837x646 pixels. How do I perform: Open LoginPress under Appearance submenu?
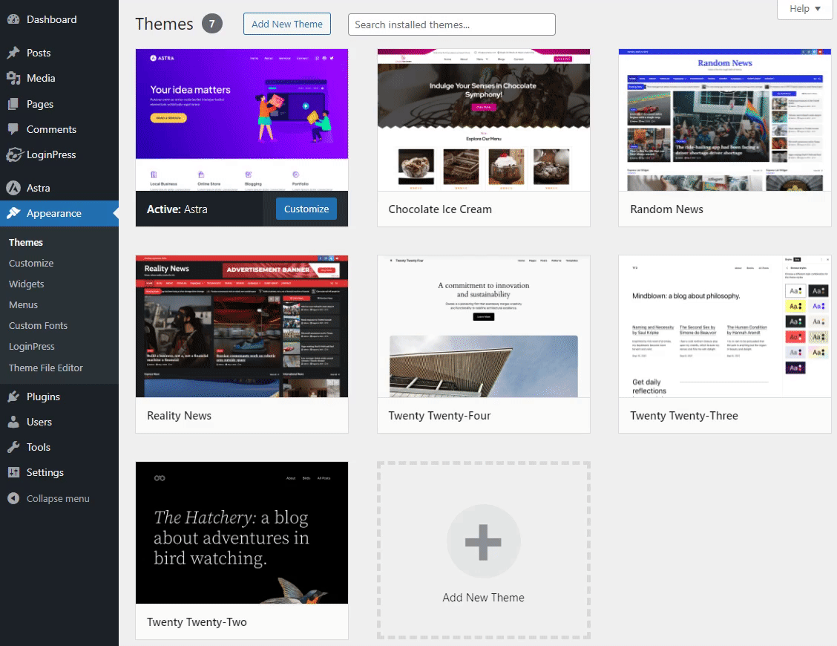coord(31,346)
